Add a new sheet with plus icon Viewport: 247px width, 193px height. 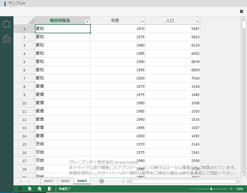102,181
